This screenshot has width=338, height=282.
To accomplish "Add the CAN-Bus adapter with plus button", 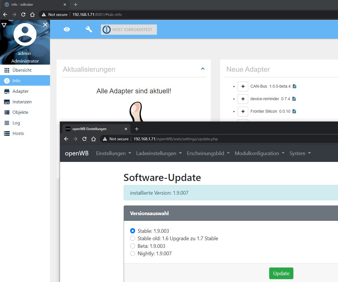I will pos(243,86).
